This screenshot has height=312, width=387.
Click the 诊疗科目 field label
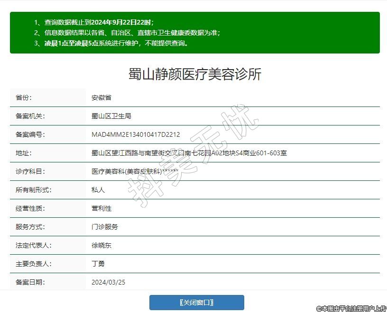(30, 172)
